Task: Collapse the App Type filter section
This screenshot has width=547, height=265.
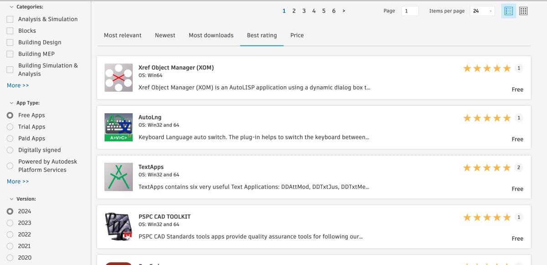Action: tap(11, 103)
